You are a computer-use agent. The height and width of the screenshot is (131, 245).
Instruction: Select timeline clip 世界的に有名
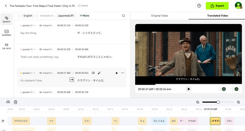pyautogui.click(x=21, y=121)
